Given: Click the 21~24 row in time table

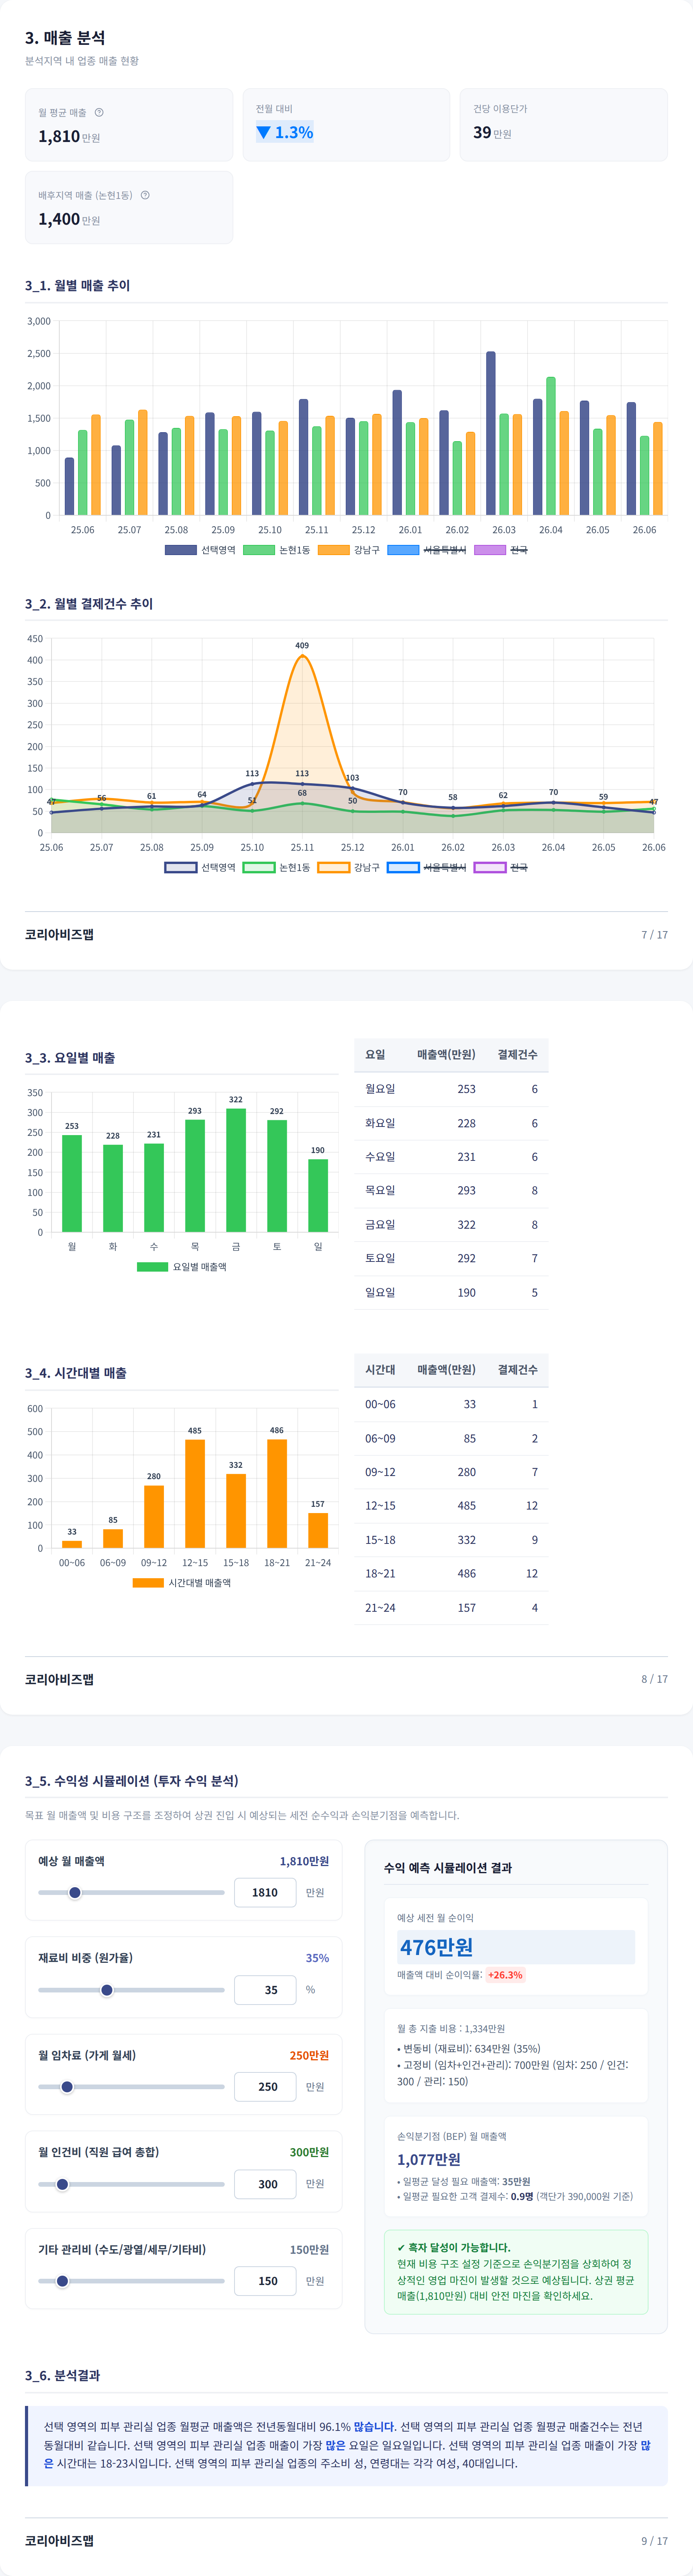Looking at the screenshot, I should [451, 1608].
